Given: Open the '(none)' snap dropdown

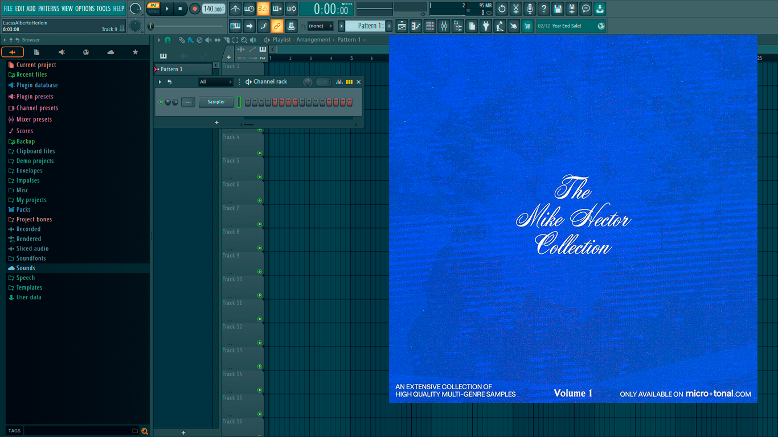Looking at the screenshot, I should [320, 26].
